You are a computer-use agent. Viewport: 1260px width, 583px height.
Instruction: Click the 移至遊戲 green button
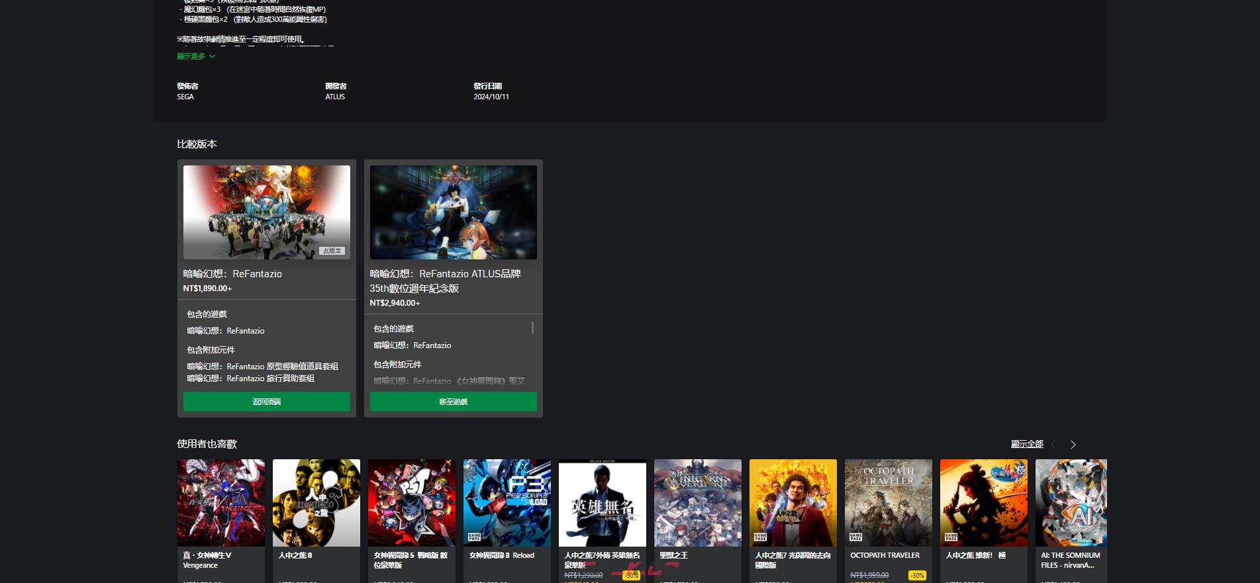(454, 402)
